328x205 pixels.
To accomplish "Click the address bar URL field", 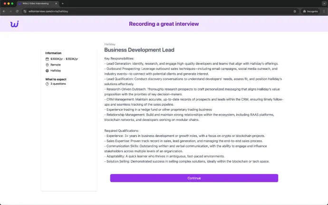I will [x=159, y=11].
